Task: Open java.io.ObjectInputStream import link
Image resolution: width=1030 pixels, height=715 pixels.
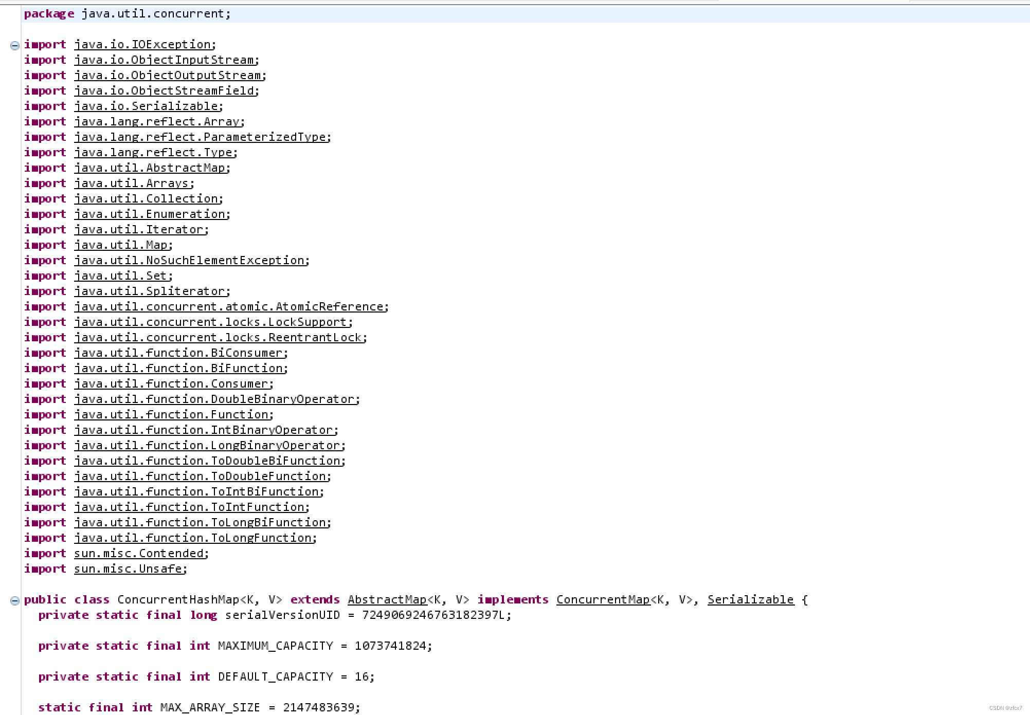Action: point(164,60)
